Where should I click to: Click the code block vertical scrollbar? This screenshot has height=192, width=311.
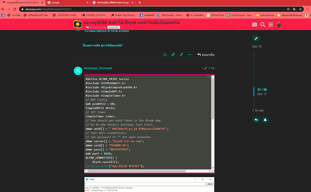[213, 99]
